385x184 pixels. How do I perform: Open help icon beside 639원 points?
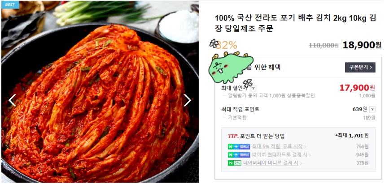[x=372, y=109]
